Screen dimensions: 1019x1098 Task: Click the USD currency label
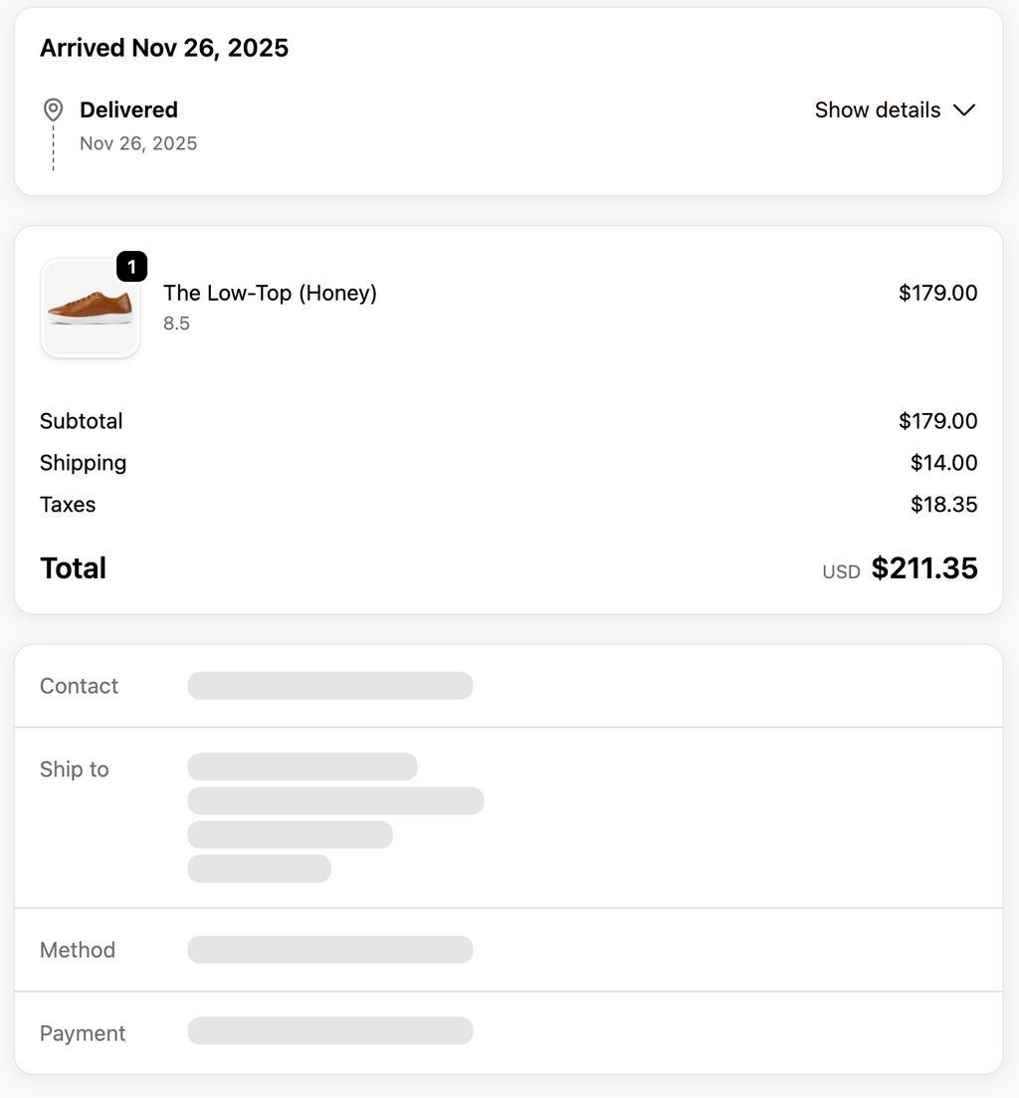point(841,572)
